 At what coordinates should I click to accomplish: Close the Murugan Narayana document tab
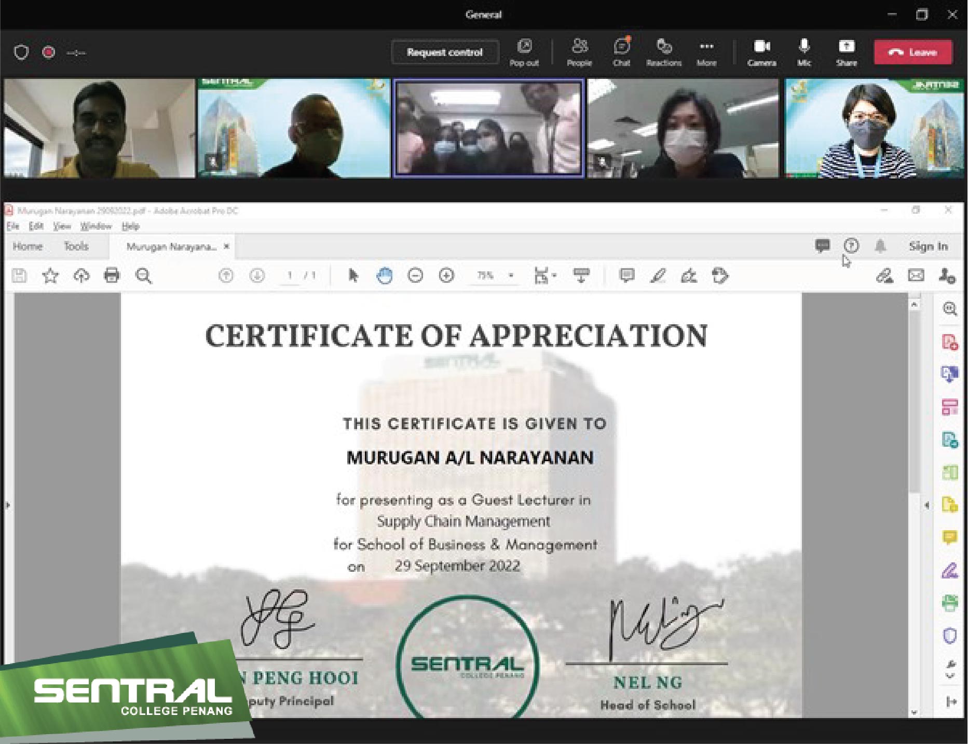pyautogui.click(x=226, y=246)
